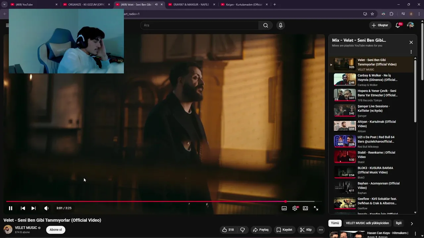Open browser three-dot menu
This screenshot has width=424, height=238.
[419, 14]
